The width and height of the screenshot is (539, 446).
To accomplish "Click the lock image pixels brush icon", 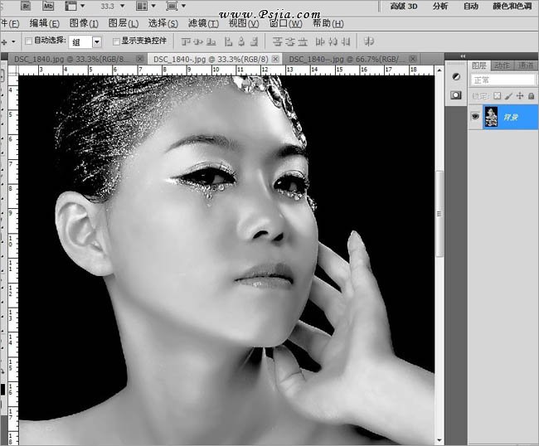I will pyautogui.click(x=508, y=97).
